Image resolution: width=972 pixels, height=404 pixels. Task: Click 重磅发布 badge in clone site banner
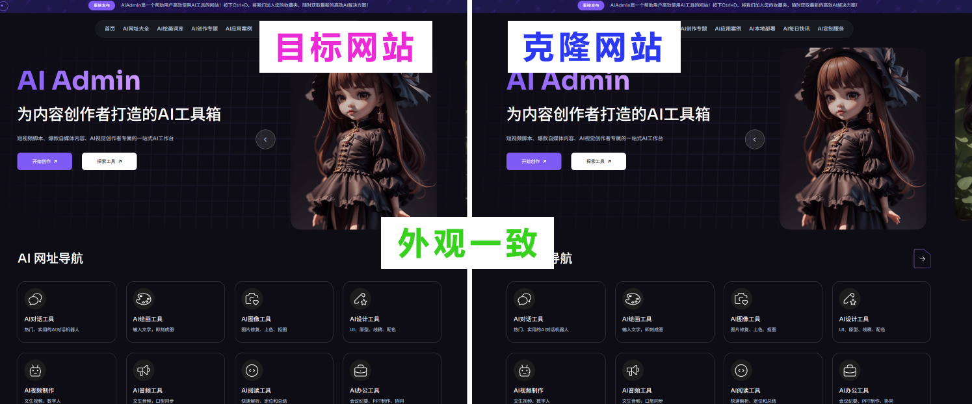click(591, 5)
